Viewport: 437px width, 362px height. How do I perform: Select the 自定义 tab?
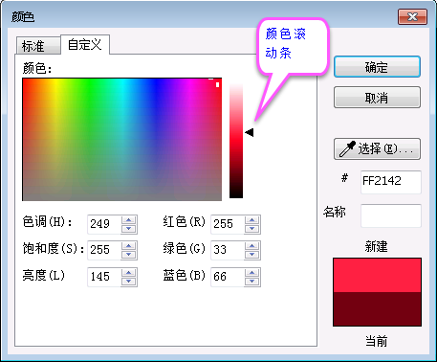85,44
